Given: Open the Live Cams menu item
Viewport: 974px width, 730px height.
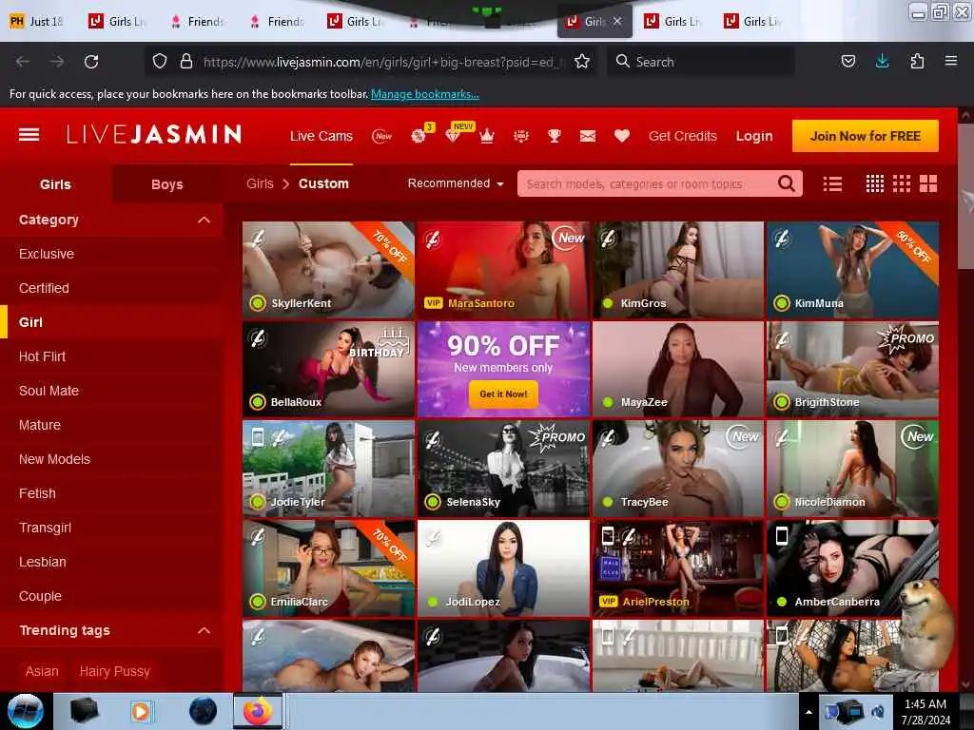Looking at the screenshot, I should (x=321, y=136).
